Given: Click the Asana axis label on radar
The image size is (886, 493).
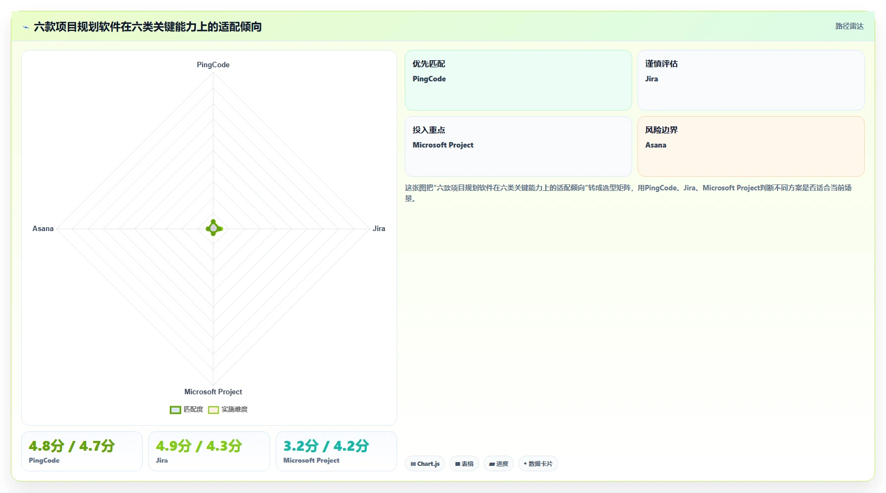Looking at the screenshot, I should pos(43,228).
